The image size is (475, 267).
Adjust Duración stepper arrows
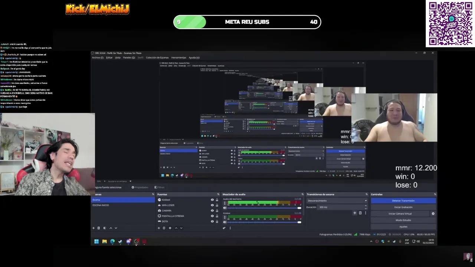pyautogui.click(x=366, y=207)
